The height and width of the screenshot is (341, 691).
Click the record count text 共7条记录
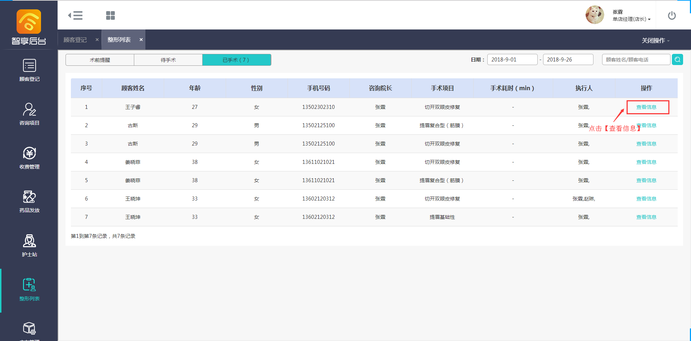pyautogui.click(x=123, y=236)
